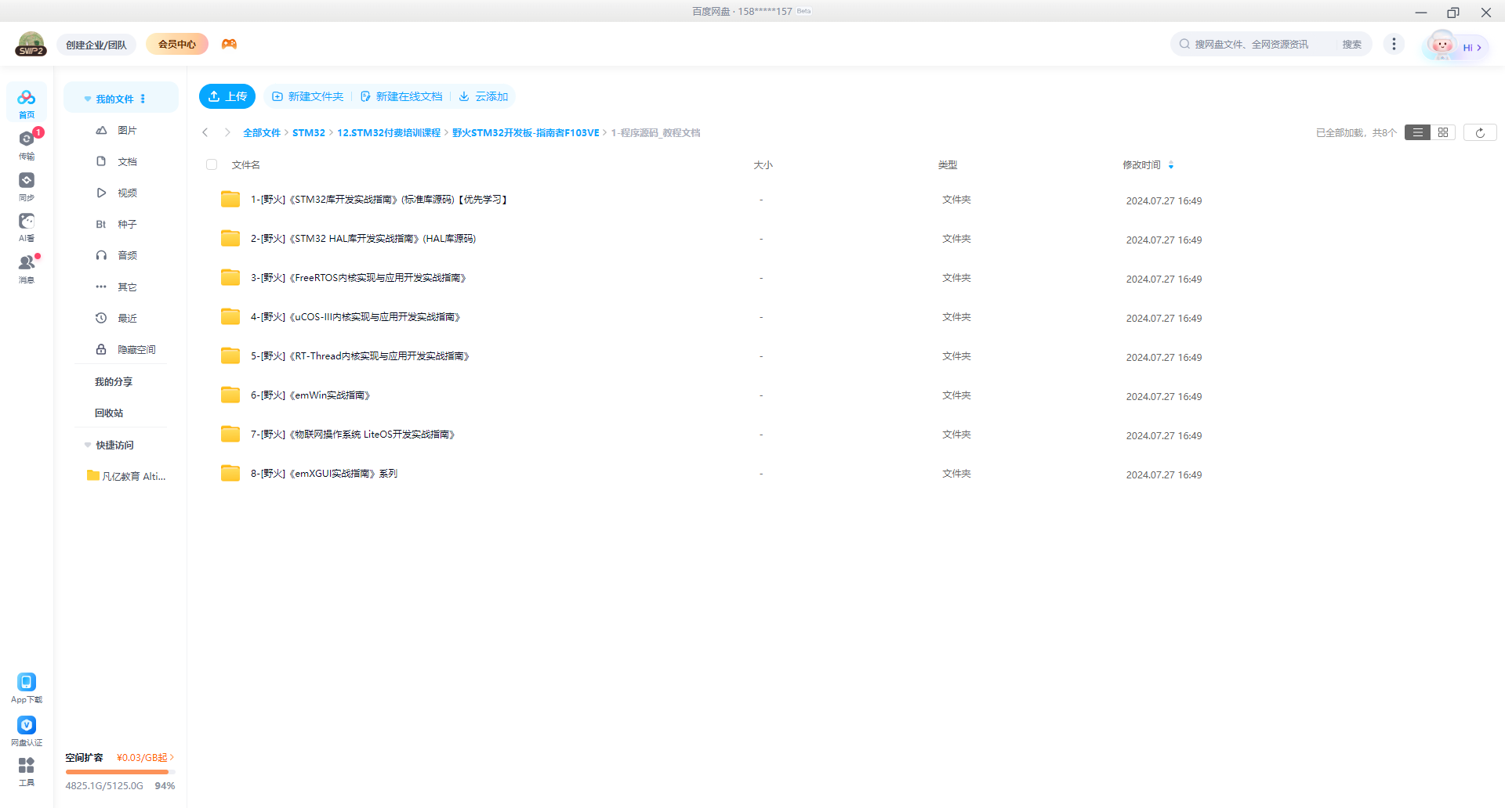Click 野火STM32开发板-指南者F103VE breadcrumb

(526, 132)
